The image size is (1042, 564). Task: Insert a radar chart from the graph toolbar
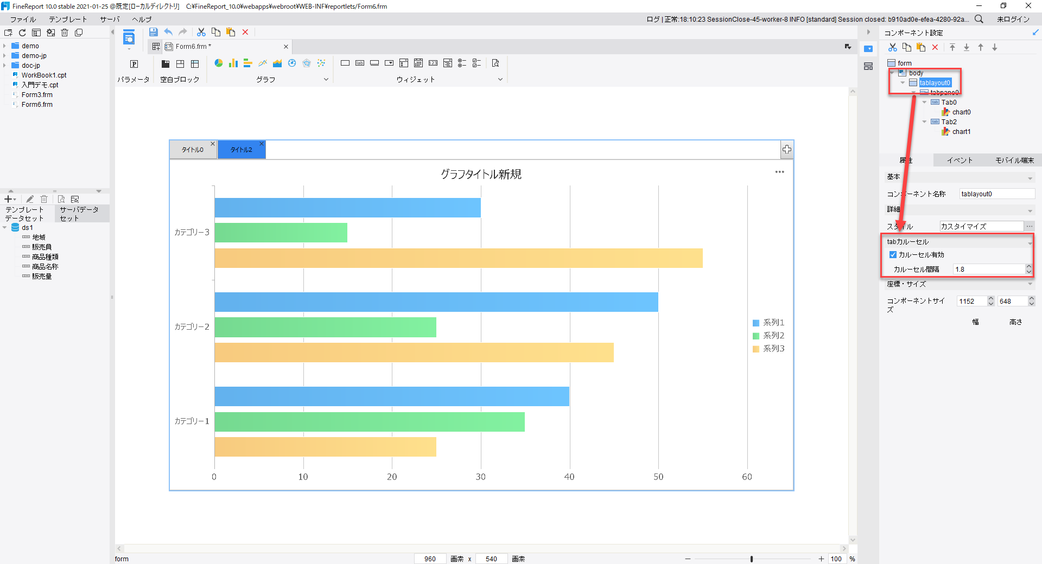(307, 63)
